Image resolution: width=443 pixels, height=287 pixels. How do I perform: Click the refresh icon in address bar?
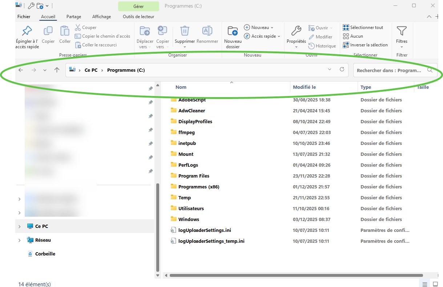[342, 70]
